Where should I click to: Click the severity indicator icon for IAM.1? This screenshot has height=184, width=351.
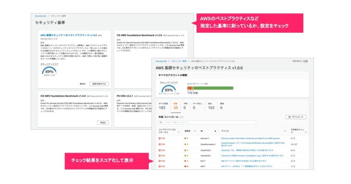pyautogui.click(x=185, y=166)
